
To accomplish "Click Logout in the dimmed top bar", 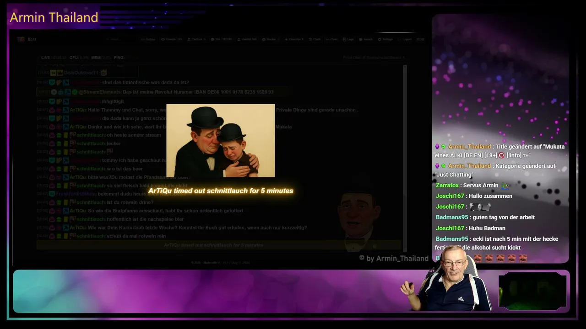I will coord(405,39).
